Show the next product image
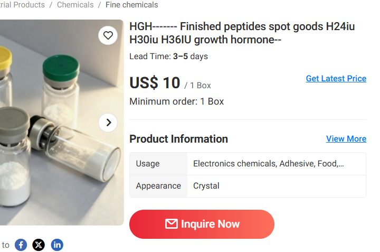The height and width of the screenshot is (252, 380). (x=108, y=123)
